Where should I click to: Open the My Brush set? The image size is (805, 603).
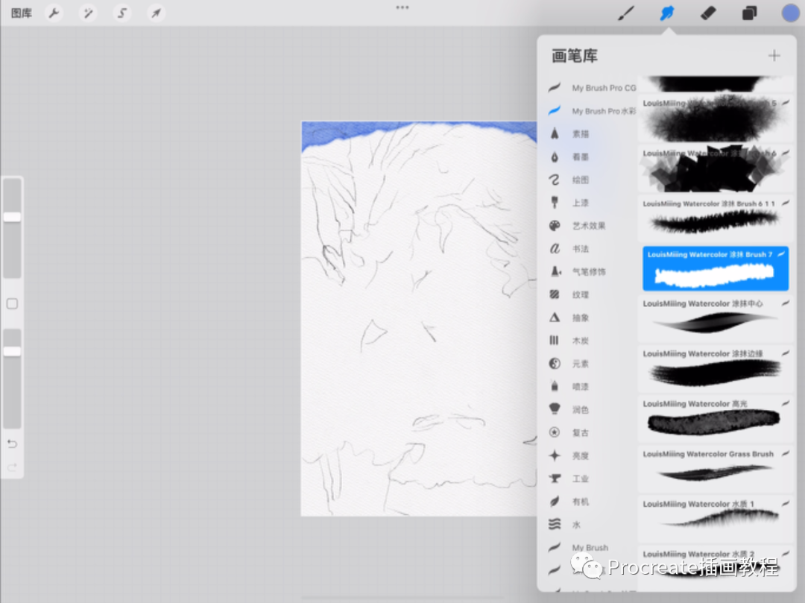click(x=591, y=548)
